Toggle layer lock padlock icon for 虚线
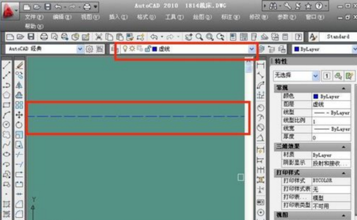This screenshot has height=220, width=357. 148,49
